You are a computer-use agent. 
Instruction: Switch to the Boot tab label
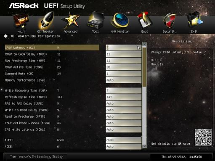pos(145,32)
